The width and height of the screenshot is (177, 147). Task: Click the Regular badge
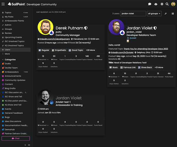click(44, 50)
